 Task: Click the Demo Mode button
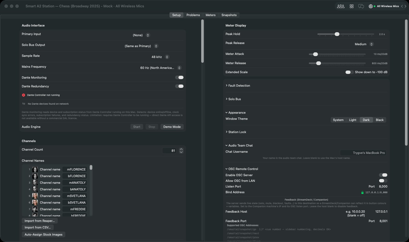click(172, 127)
